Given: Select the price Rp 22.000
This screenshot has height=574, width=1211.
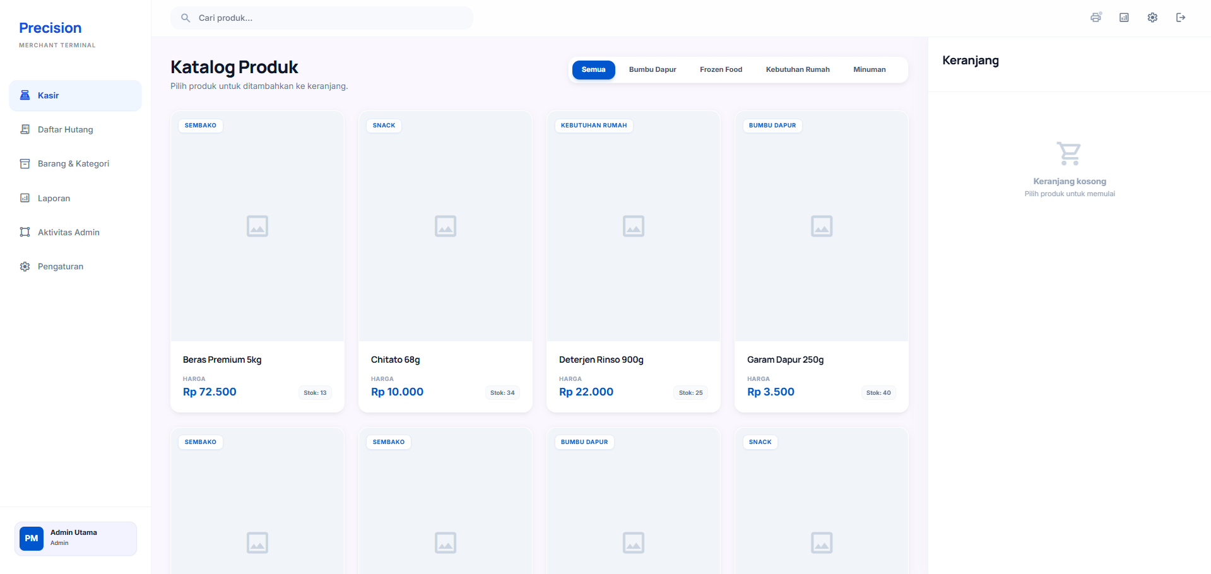Looking at the screenshot, I should [586, 392].
